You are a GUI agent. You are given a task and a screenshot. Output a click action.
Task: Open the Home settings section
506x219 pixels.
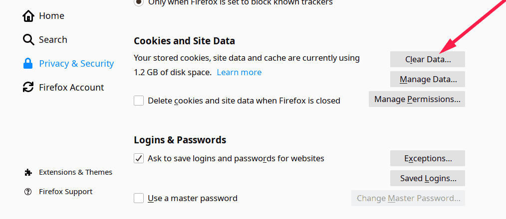point(51,16)
